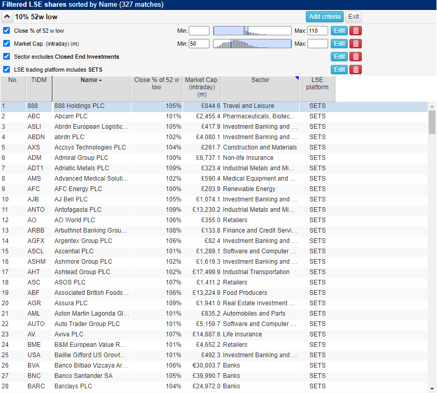
Task: Select the Admiral Group PLC row
Action: pyautogui.click(x=214, y=158)
